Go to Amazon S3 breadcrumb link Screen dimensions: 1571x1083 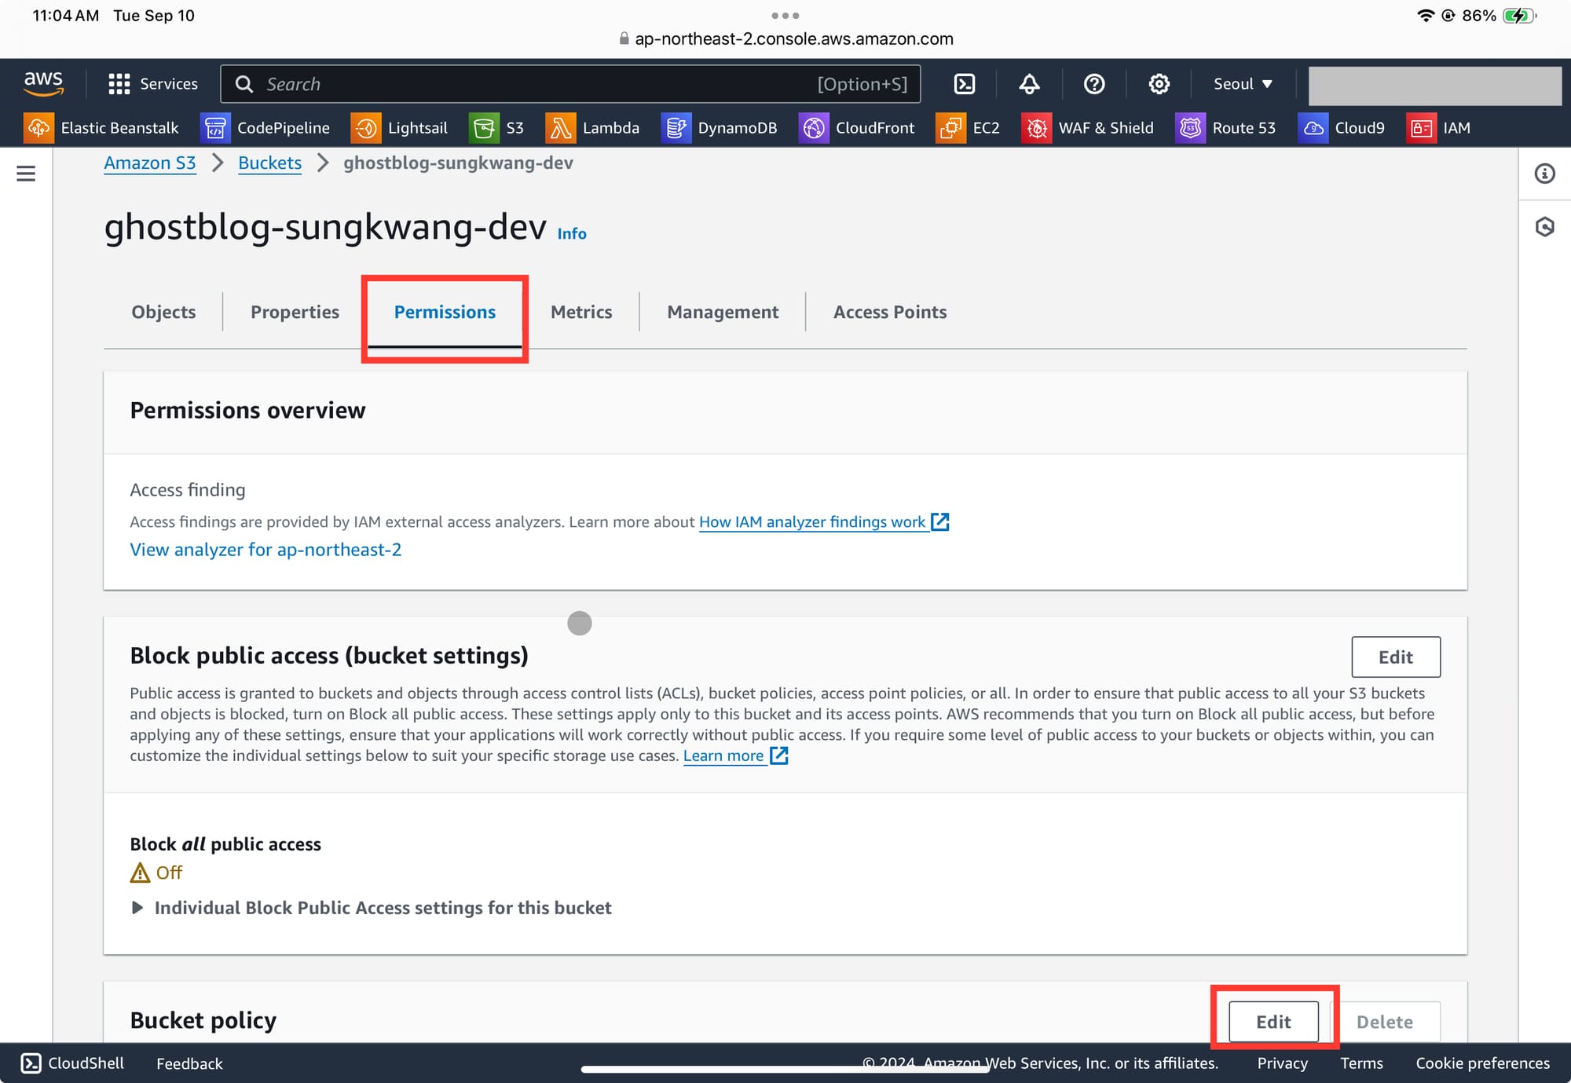150,163
